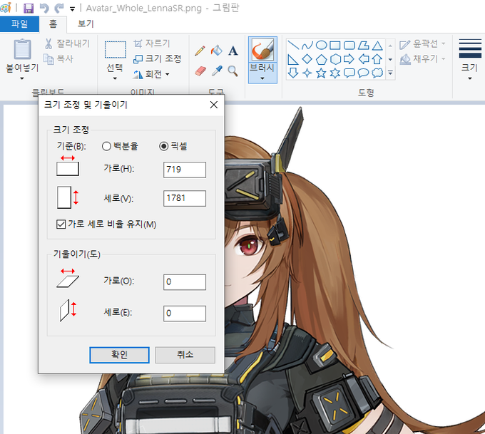The width and height of the screenshot is (485, 434).
Task: Select the Hexagon shape
Action: [335, 59]
